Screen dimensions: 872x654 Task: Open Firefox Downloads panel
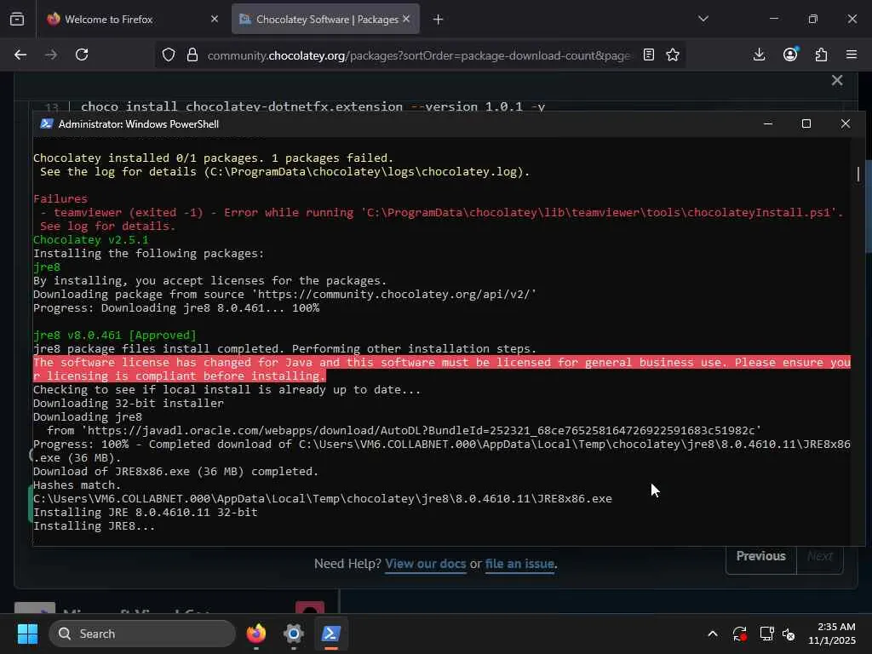pos(759,54)
